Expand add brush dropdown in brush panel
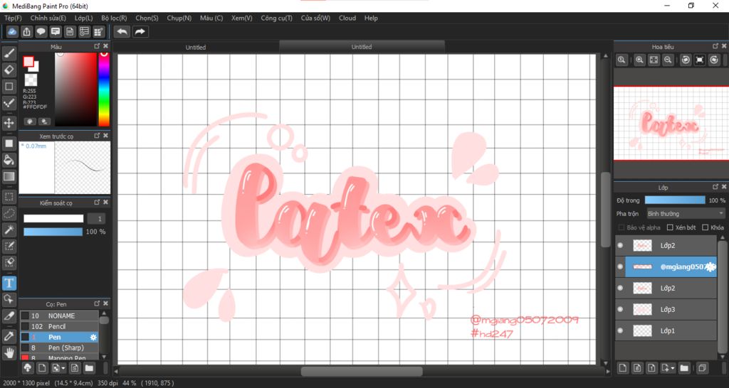 [x=63, y=369]
